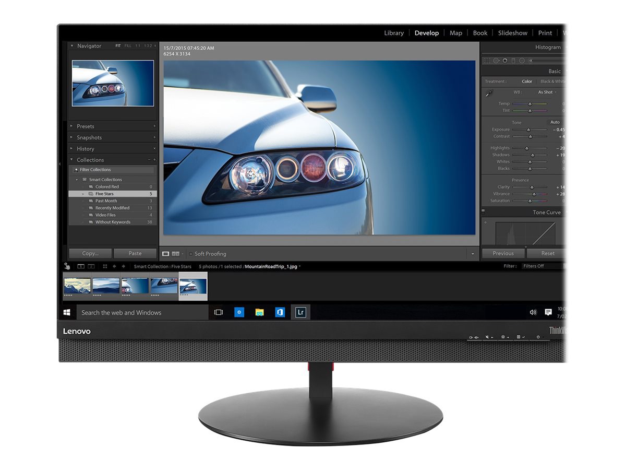Click the Auto tone button
The width and height of the screenshot is (626, 470).
555,122
